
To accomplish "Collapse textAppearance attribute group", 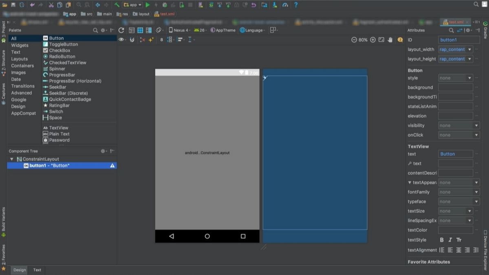I will coord(410,183).
